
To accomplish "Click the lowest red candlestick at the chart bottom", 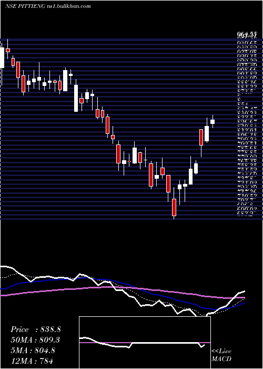I will pyautogui.click(x=174, y=207).
